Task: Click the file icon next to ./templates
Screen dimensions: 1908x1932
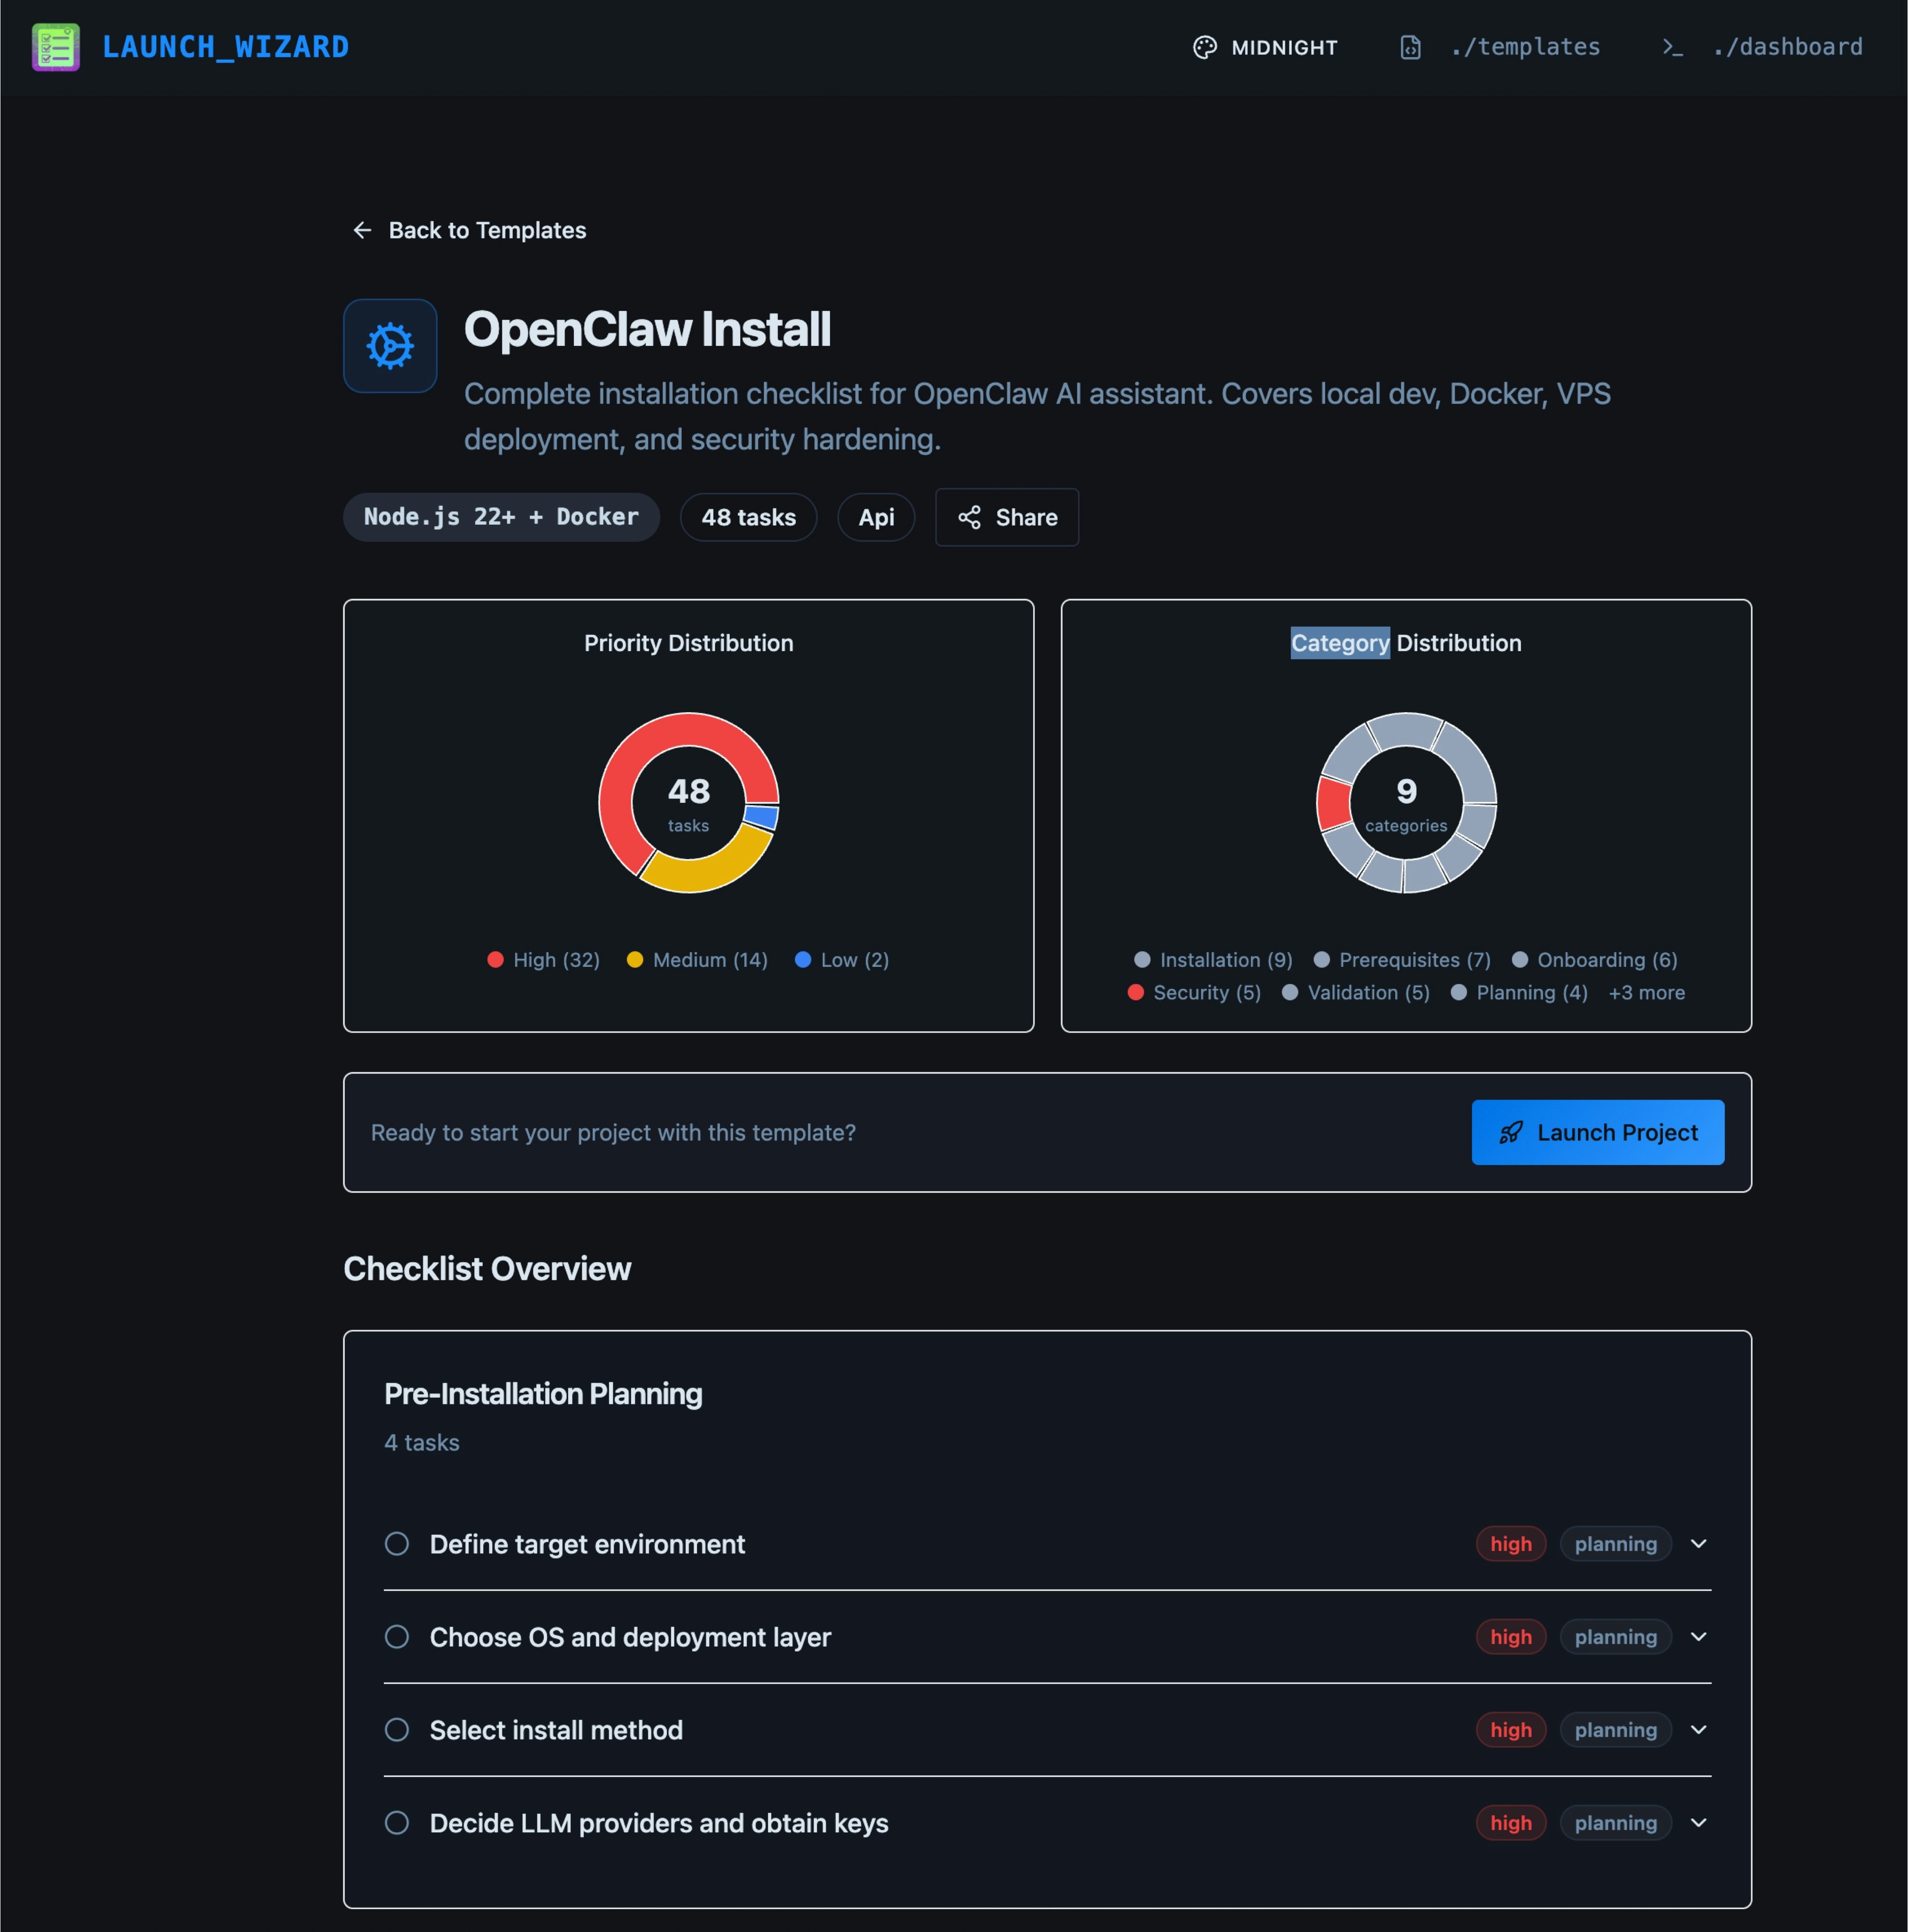Action: [x=1410, y=47]
